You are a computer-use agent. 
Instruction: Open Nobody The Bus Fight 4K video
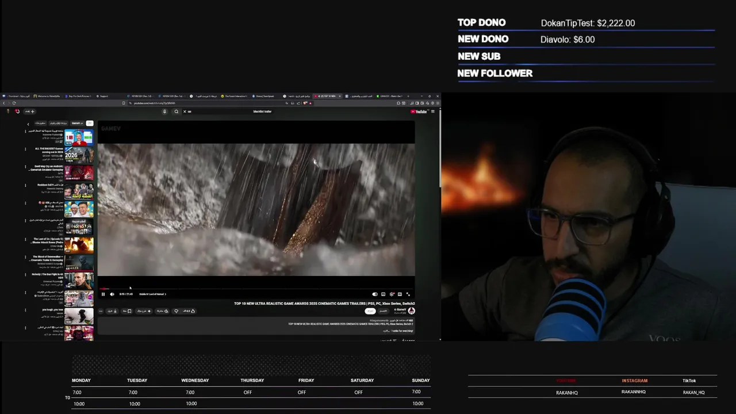pyautogui.click(x=79, y=281)
